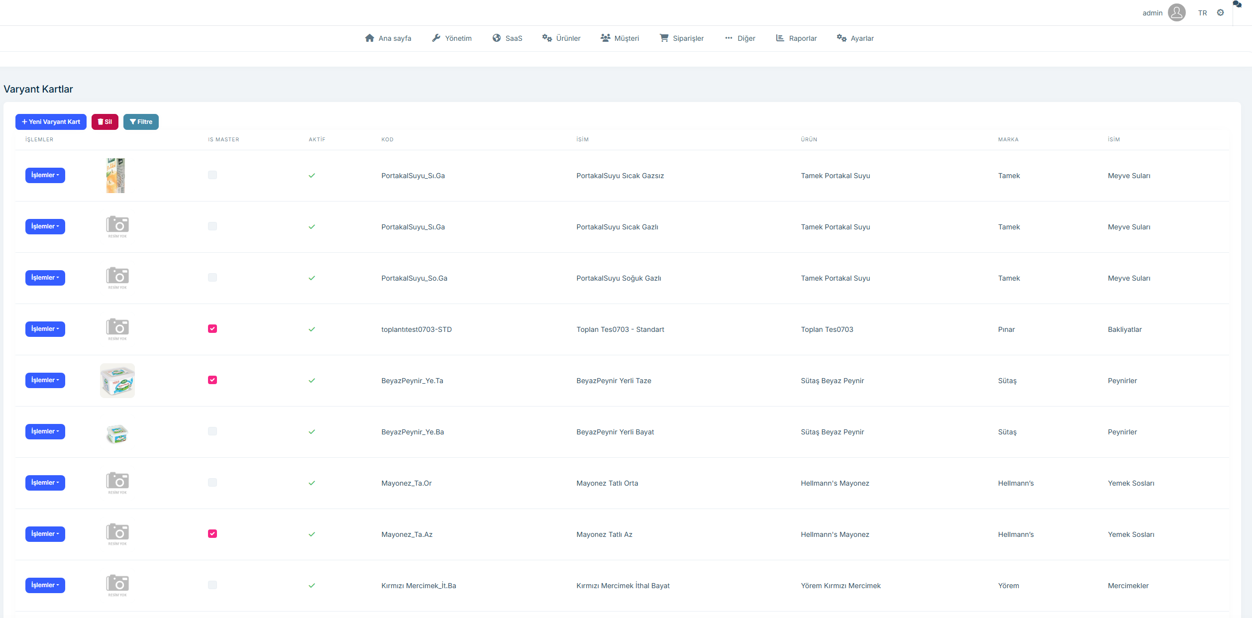The height and width of the screenshot is (618, 1252).
Task: Open İşlemler dropdown for PortakalSuyu Sıcak Gazsız
Action: 45,175
